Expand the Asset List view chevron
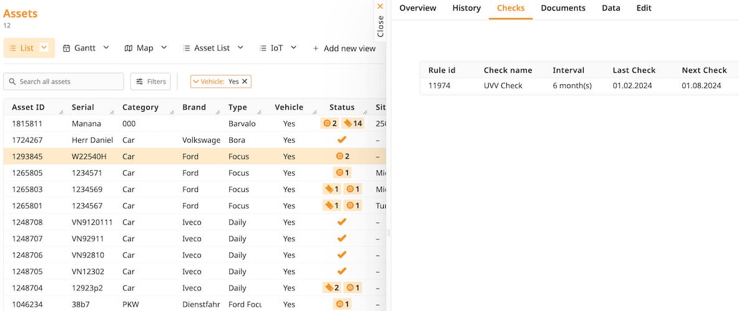Screen dimensions: 739x311 [x=240, y=47]
